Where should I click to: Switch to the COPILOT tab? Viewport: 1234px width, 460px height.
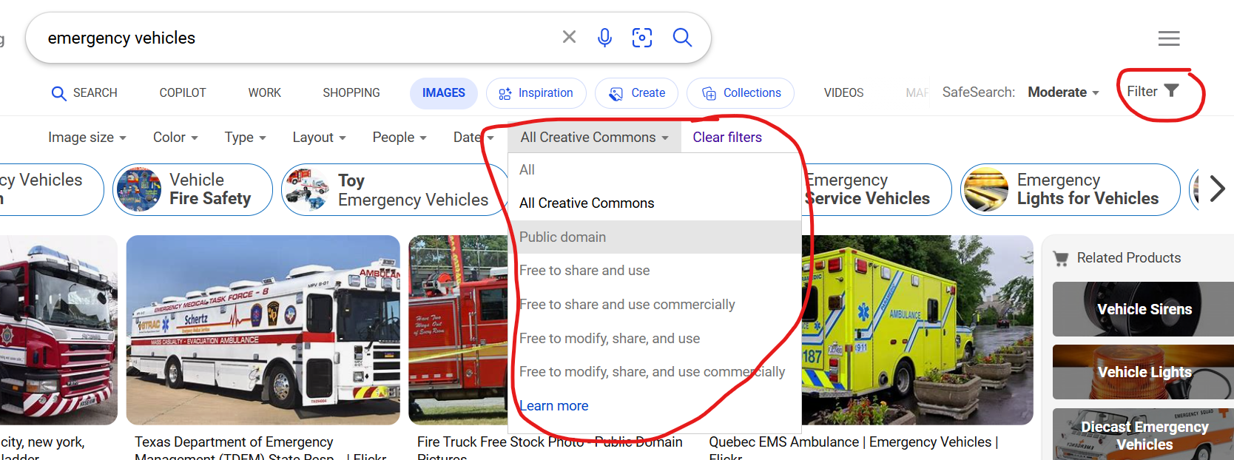pos(183,93)
